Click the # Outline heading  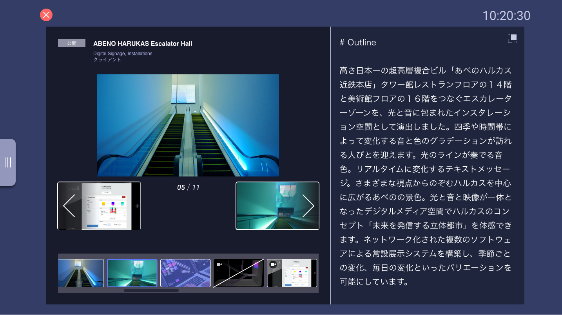[x=358, y=43]
